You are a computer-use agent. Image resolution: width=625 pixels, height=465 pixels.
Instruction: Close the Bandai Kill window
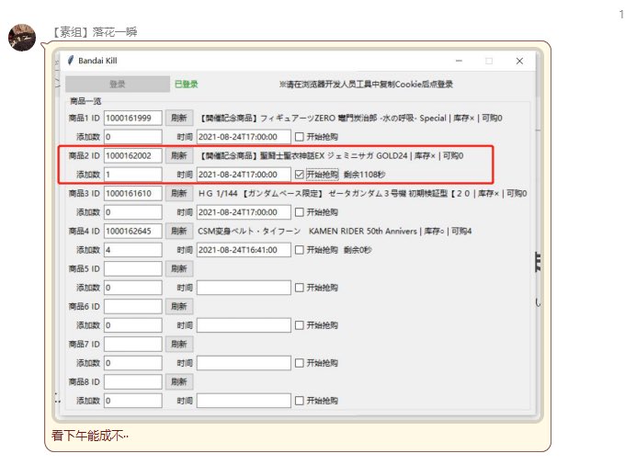[519, 61]
